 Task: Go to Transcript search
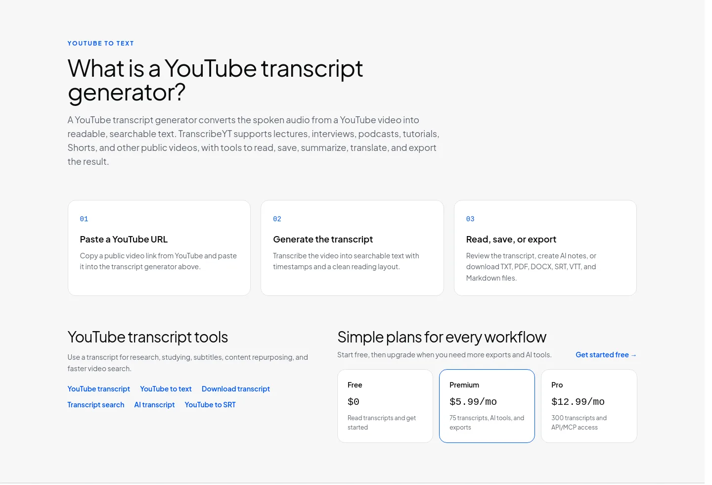click(96, 405)
